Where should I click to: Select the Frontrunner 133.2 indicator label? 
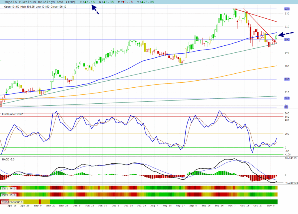[12, 114]
